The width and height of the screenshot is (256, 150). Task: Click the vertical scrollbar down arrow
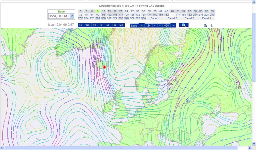[254, 143]
